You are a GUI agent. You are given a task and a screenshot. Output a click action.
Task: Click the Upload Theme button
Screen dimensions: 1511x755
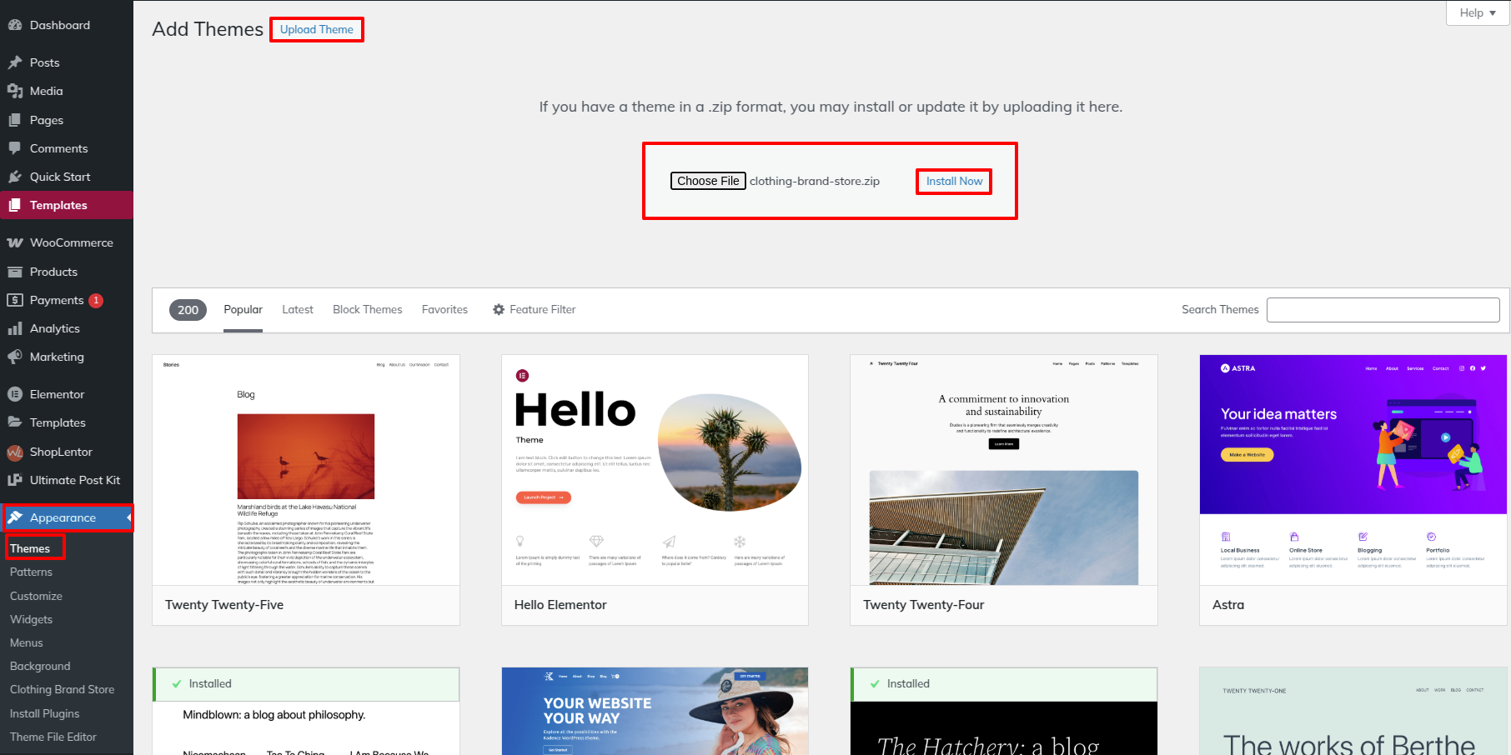(x=317, y=29)
